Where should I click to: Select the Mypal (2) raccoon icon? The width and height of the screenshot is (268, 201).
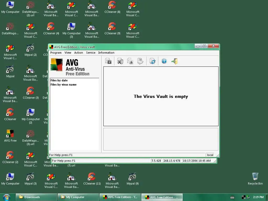(x=31, y=50)
